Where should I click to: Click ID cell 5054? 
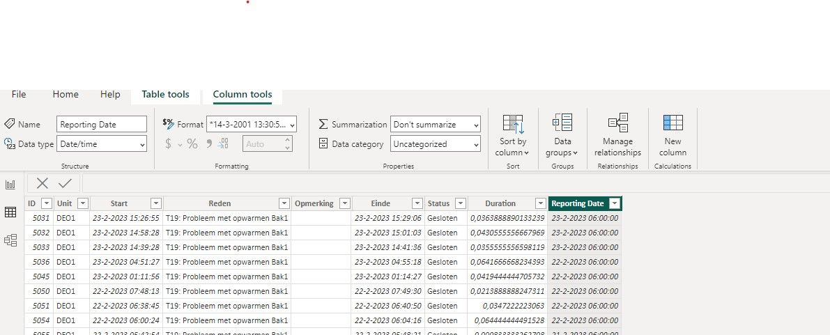coord(38,320)
